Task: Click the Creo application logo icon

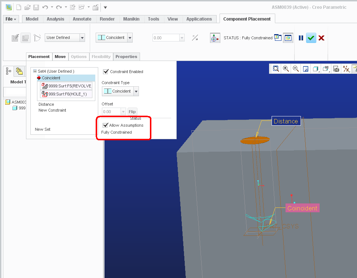Action: tap(9, 7)
